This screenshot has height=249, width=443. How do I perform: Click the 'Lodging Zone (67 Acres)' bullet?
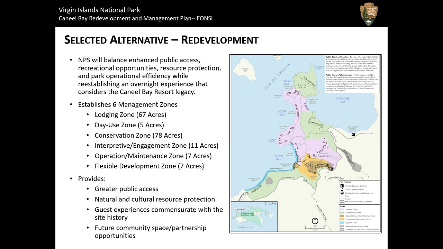[x=130, y=114]
